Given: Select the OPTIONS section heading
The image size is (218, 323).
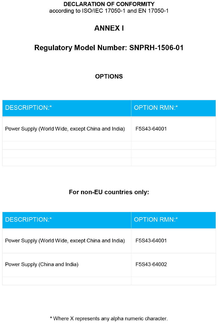Looking at the screenshot, I should click(x=109, y=76).
